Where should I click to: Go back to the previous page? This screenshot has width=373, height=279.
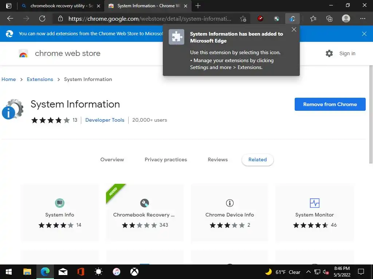point(10,19)
